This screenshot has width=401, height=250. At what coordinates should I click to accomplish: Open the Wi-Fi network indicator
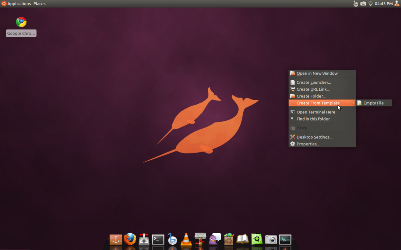pos(370,4)
